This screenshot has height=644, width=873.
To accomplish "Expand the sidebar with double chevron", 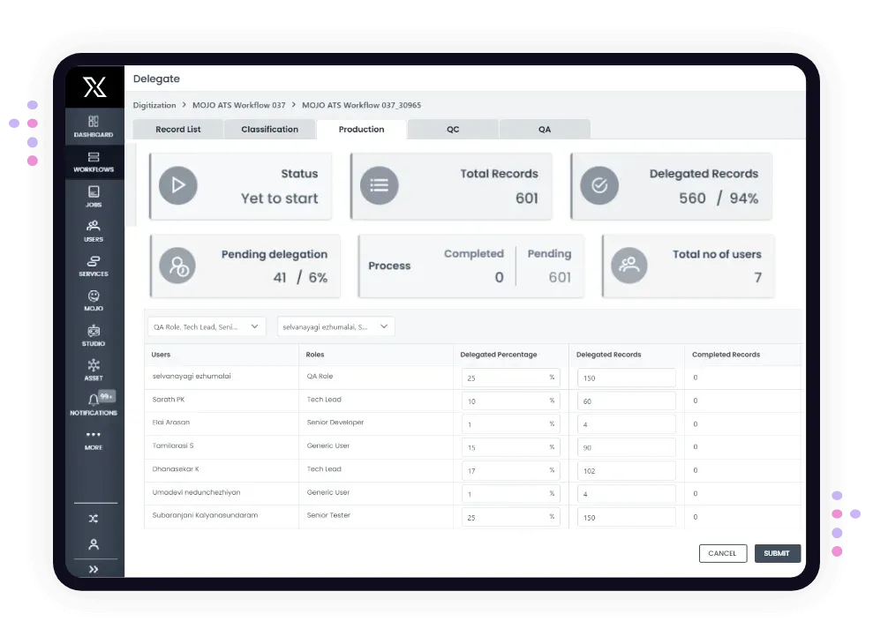I will coord(94,569).
